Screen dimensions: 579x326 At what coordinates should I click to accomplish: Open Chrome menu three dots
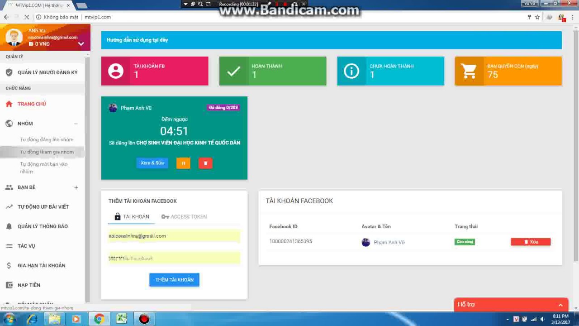(573, 17)
